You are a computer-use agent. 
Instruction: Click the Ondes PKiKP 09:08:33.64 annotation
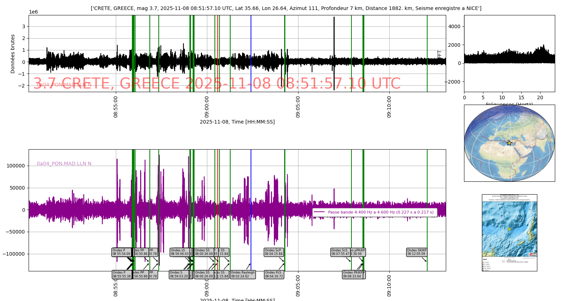pyautogui.click(x=353, y=275)
